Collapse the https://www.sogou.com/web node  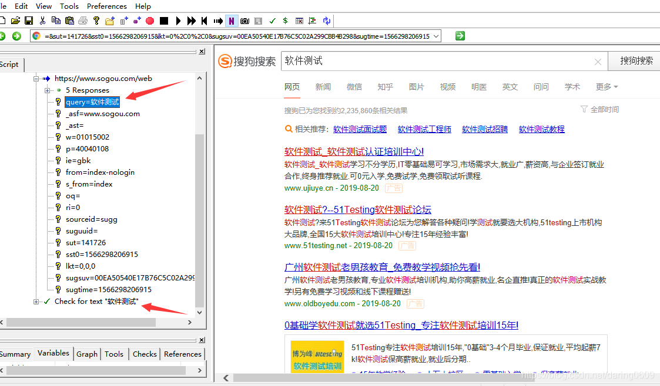pos(36,79)
